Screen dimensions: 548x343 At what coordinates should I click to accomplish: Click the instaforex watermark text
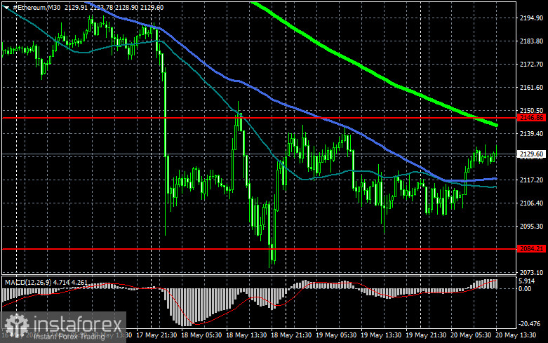click(x=78, y=324)
